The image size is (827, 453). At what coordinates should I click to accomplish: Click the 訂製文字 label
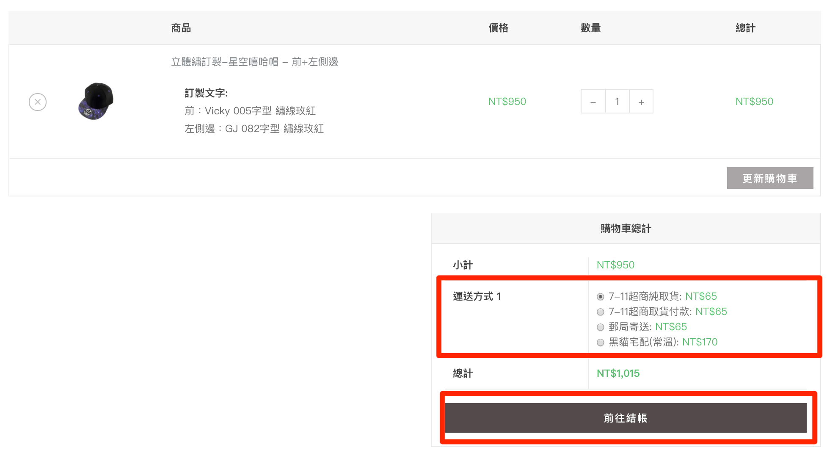pyautogui.click(x=206, y=93)
